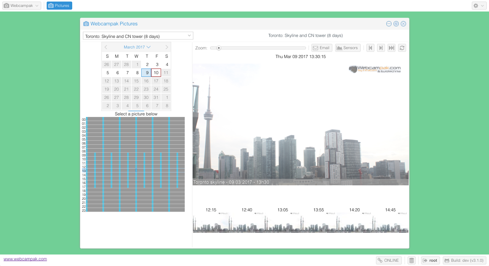Click the Email button
489x266 pixels.
321,48
